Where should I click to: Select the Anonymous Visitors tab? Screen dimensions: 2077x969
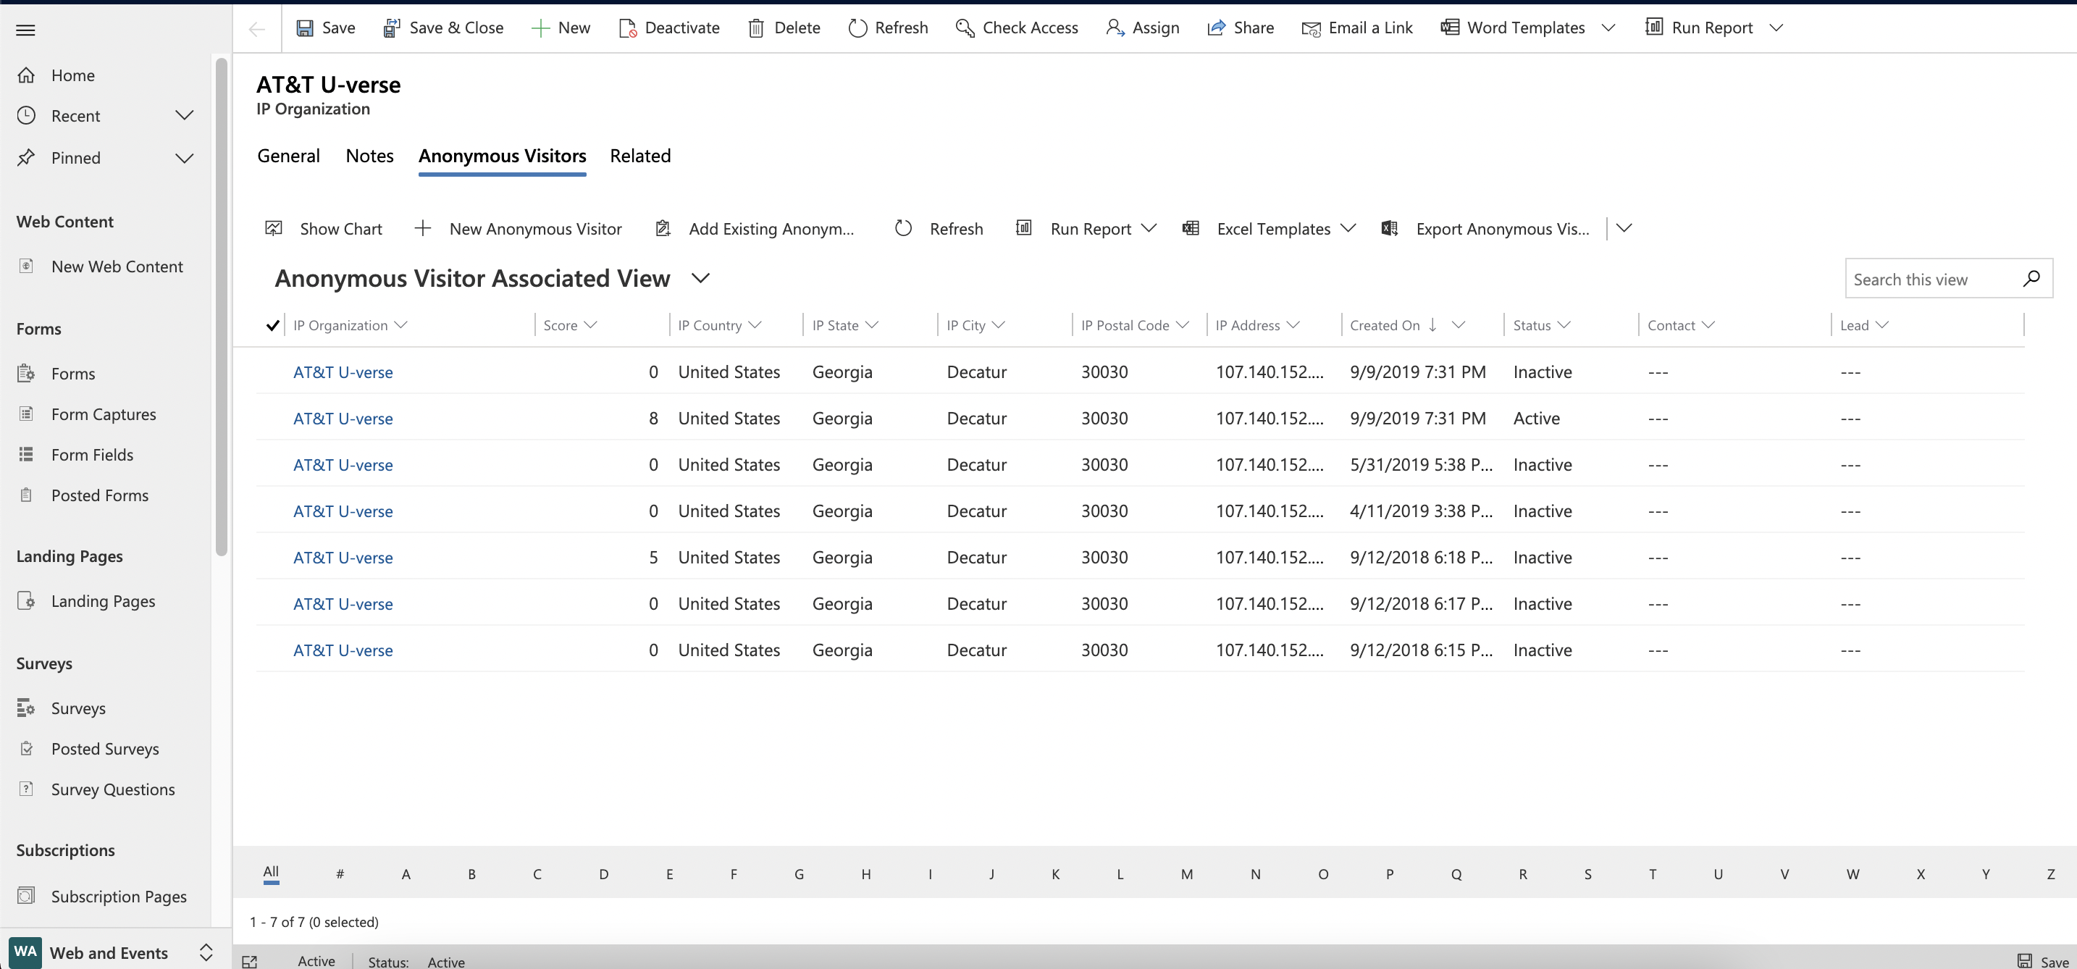tap(502, 156)
